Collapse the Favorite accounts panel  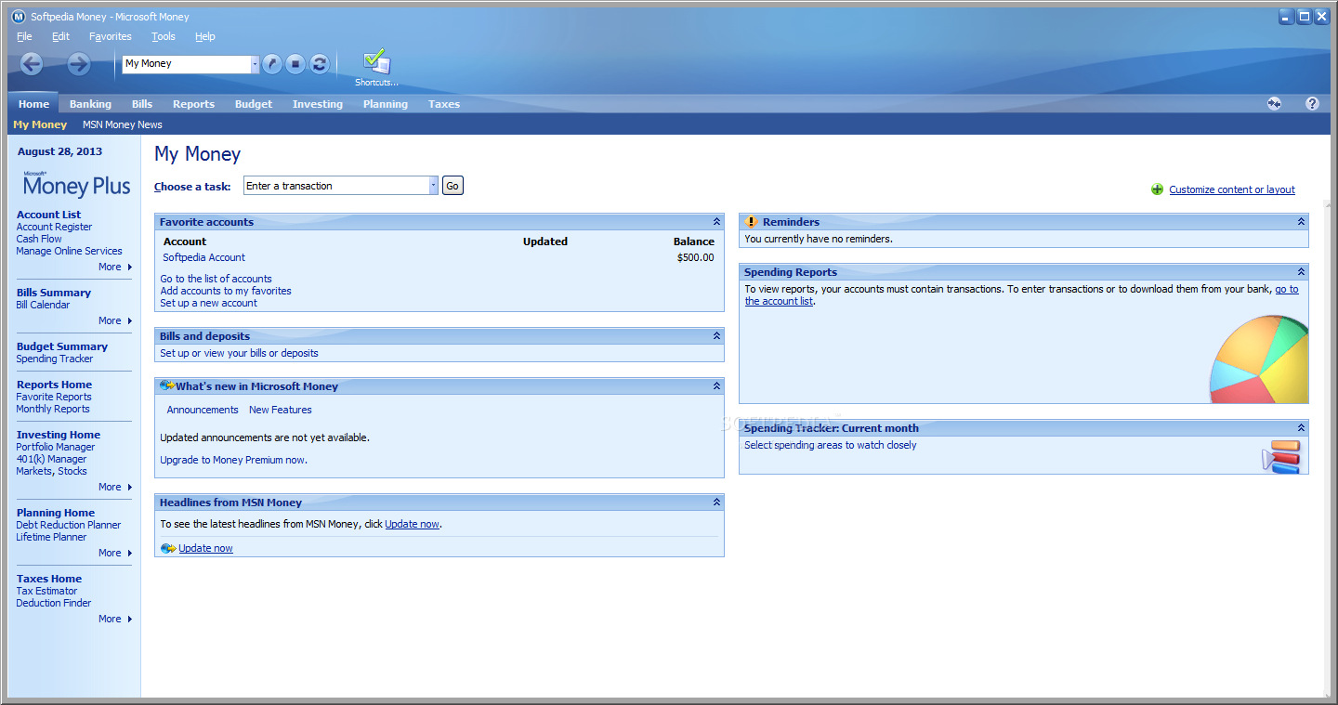(716, 222)
